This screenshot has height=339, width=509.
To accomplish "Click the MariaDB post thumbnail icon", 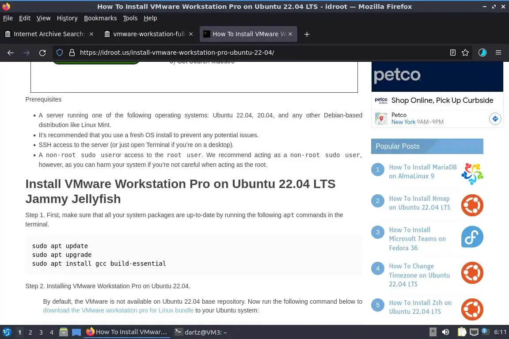I will coord(472,174).
